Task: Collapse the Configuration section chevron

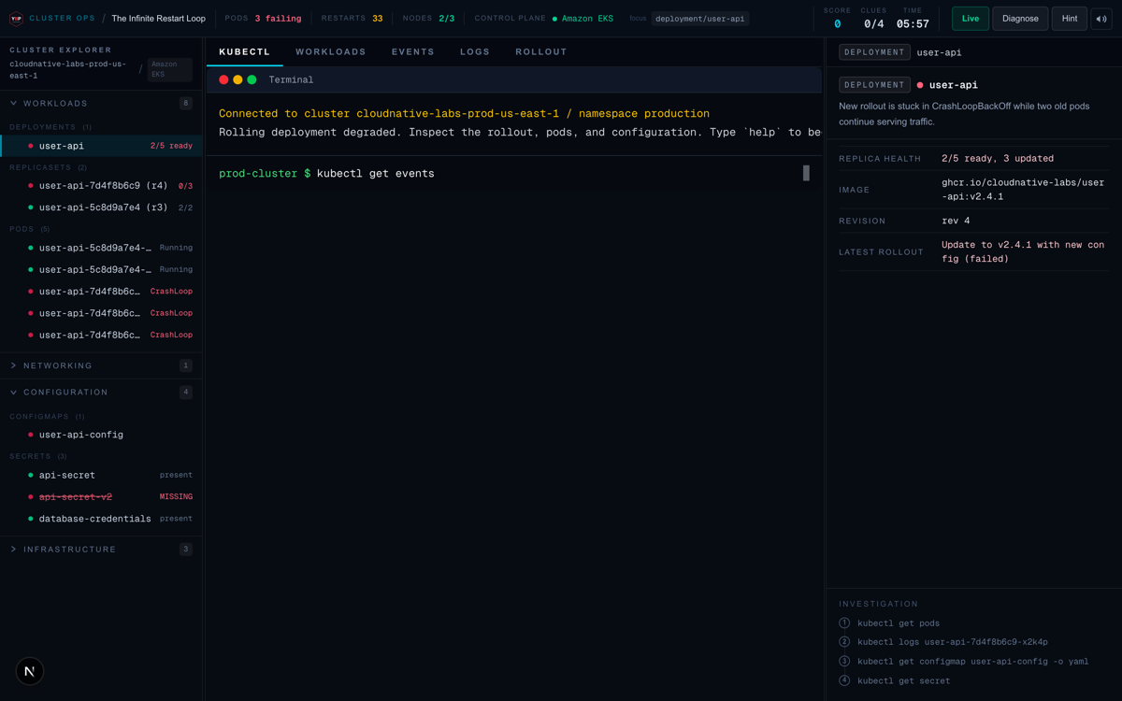Action: pyautogui.click(x=13, y=393)
